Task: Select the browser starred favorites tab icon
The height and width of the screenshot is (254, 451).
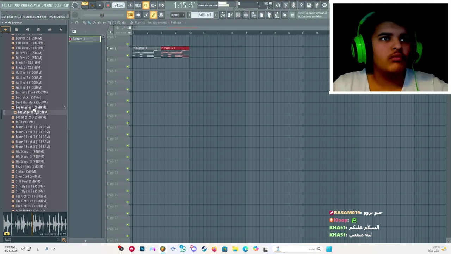Action: 61,30
